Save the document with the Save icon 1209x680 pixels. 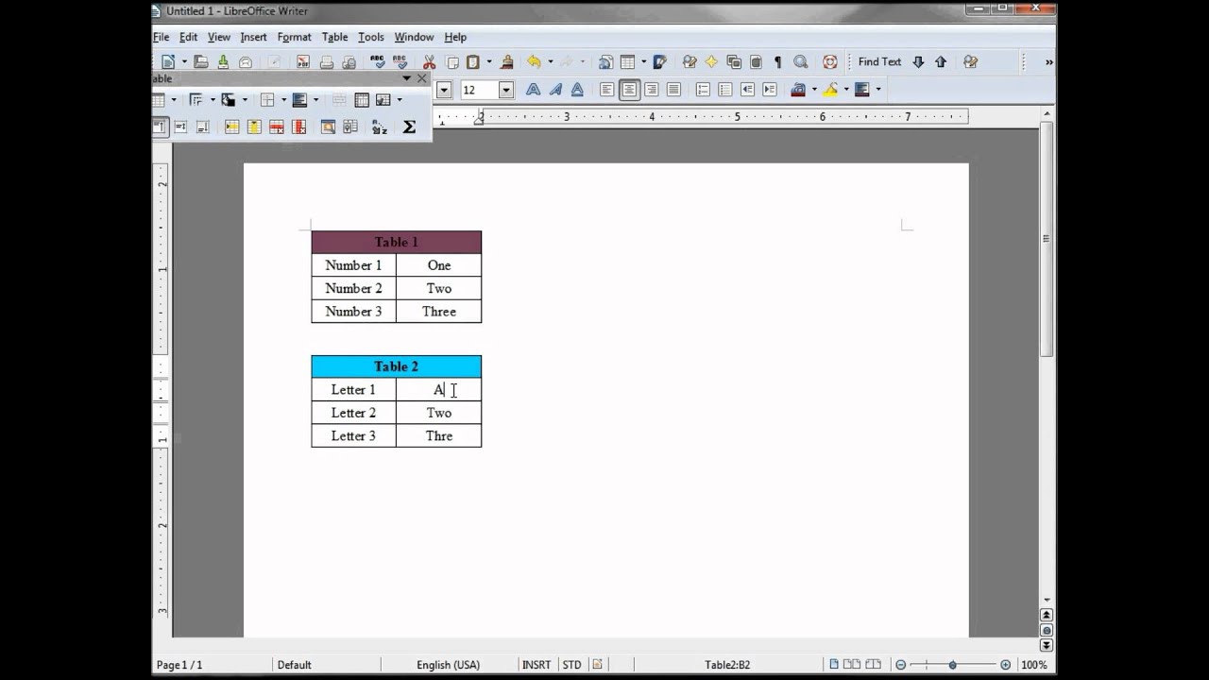[x=223, y=61]
